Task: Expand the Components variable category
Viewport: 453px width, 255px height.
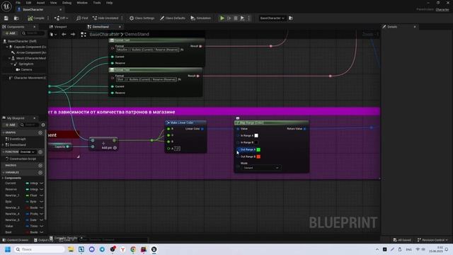Action: (3, 178)
